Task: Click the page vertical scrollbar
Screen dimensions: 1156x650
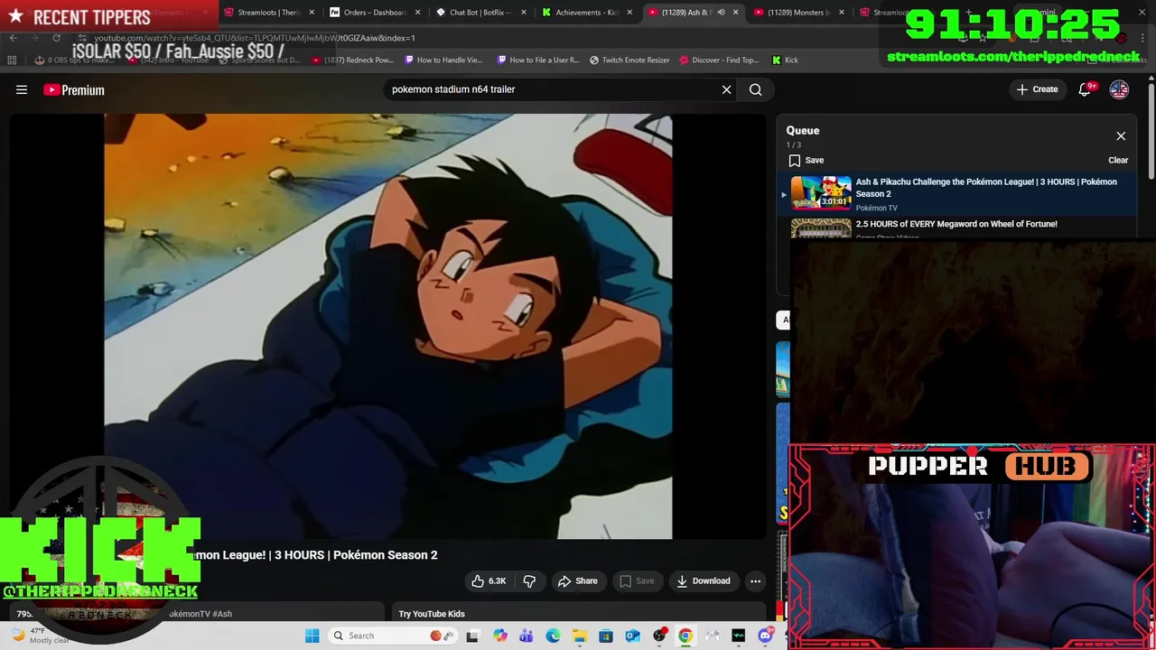Action: pyautogui.click(x=1151, y=131)
